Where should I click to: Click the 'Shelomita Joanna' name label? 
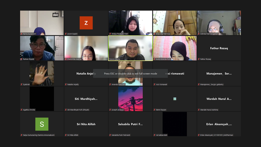click(74, 59)
